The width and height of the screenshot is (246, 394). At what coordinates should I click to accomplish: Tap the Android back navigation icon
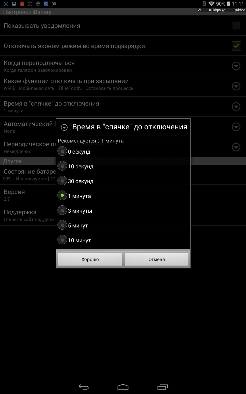pyautogui.click(x=84, y=387)
